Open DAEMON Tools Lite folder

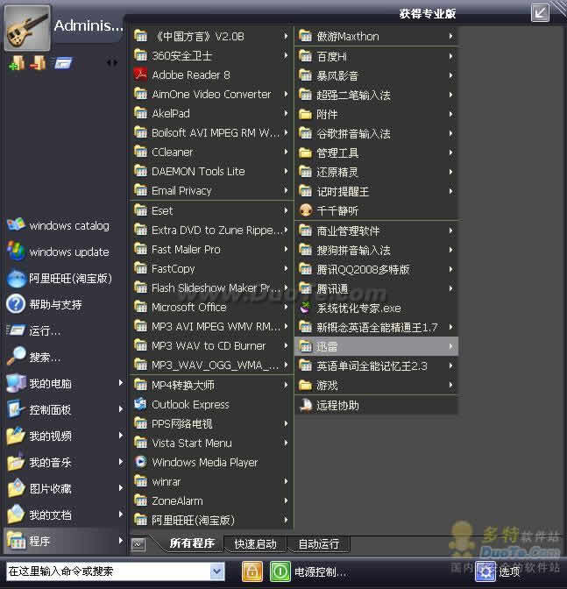(x=211, y=171)
